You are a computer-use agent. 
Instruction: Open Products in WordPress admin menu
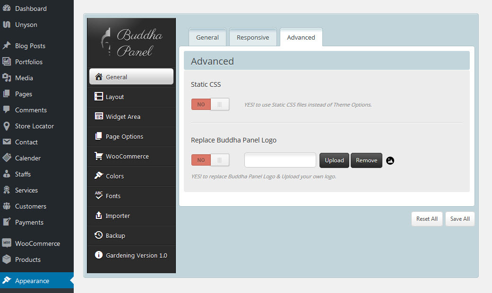click(x=37, y=260)
